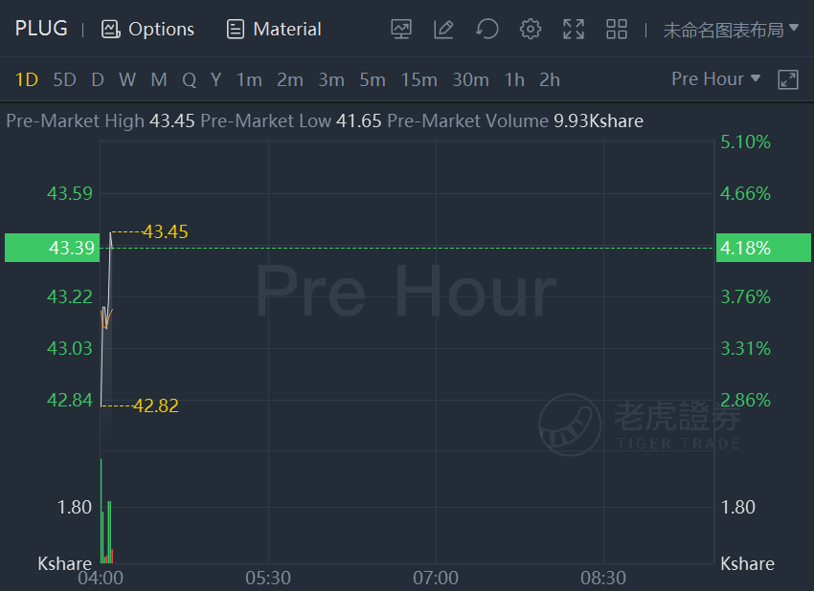Open chart settings gear icon
Viewport: 814px width, 591px height.
(530, 29)
